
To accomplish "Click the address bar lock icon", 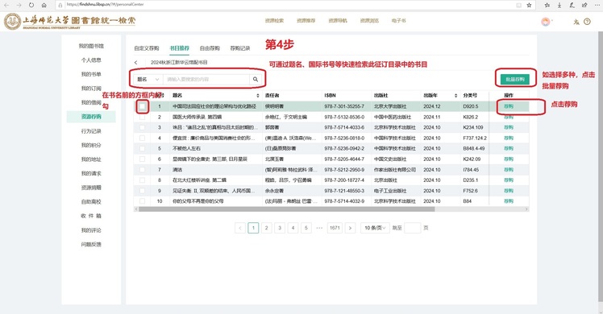I will (60, 5).
